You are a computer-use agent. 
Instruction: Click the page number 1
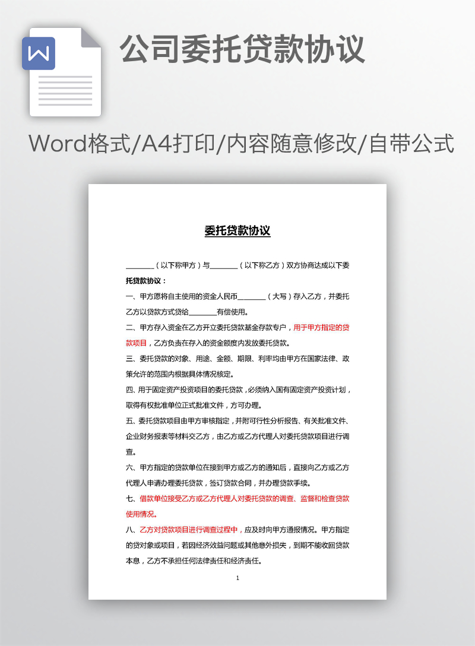(x=237, y=578)
